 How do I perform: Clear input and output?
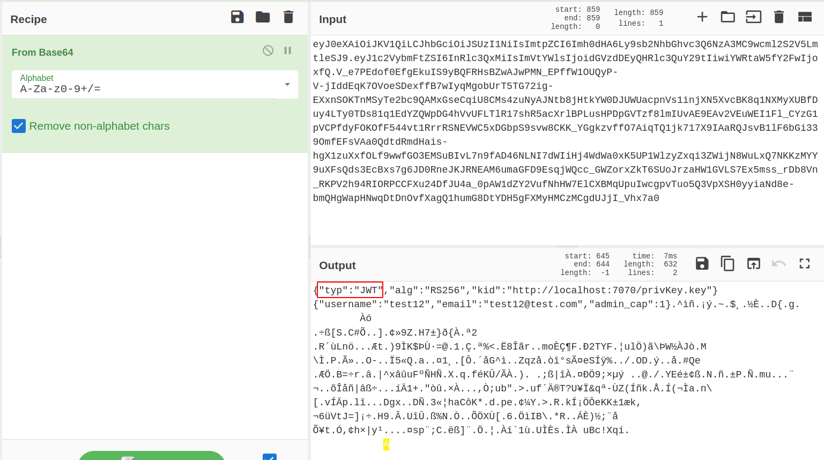(779, 17)
